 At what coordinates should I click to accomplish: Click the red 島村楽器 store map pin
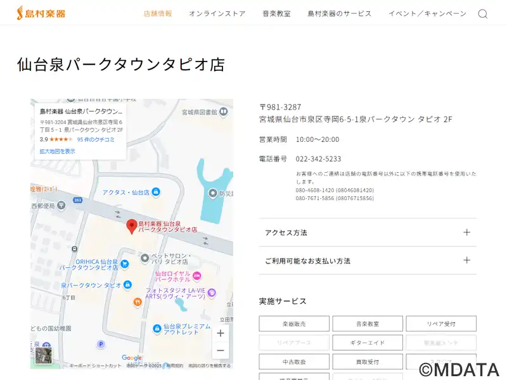(132, 226)
